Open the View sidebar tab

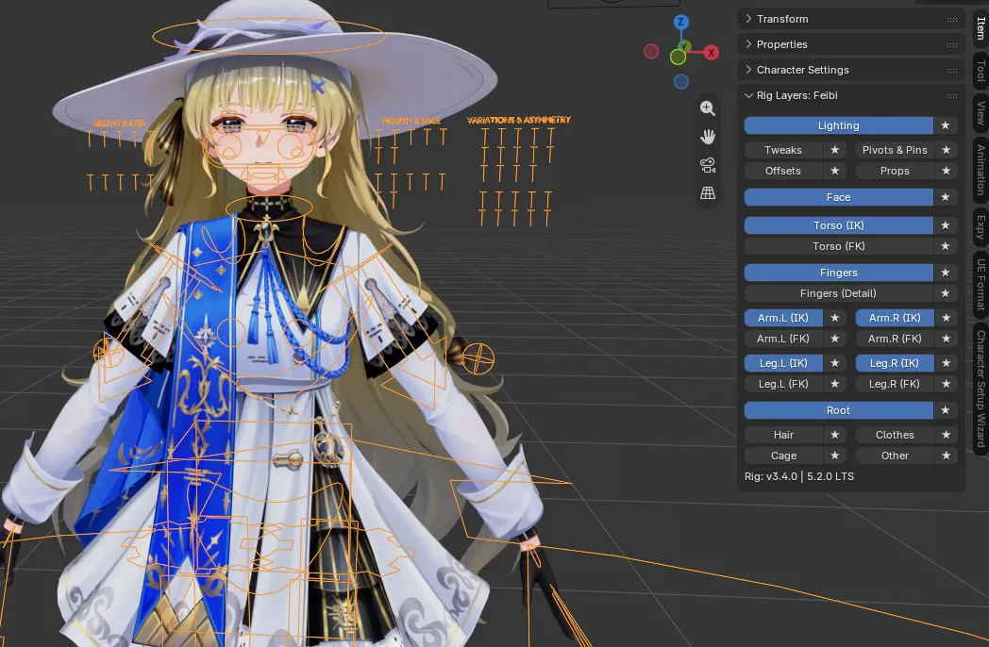point(981,112)
